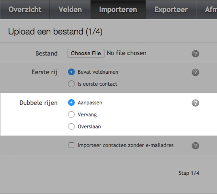Go to the Exporteer tab
The image size is (217, 194).
coord(171,10)
